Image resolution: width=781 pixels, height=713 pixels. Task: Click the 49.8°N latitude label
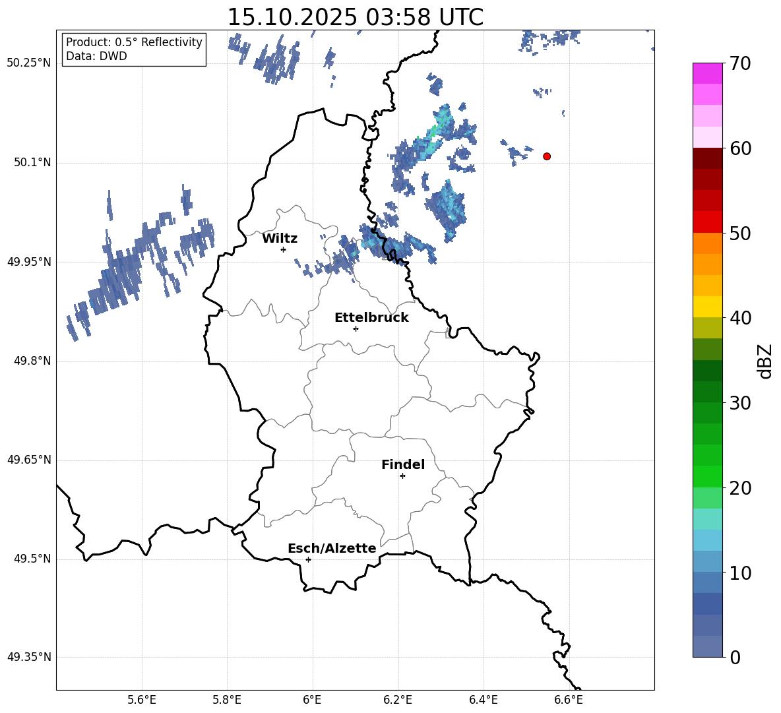pyautogui.click(x=32, y=361)
